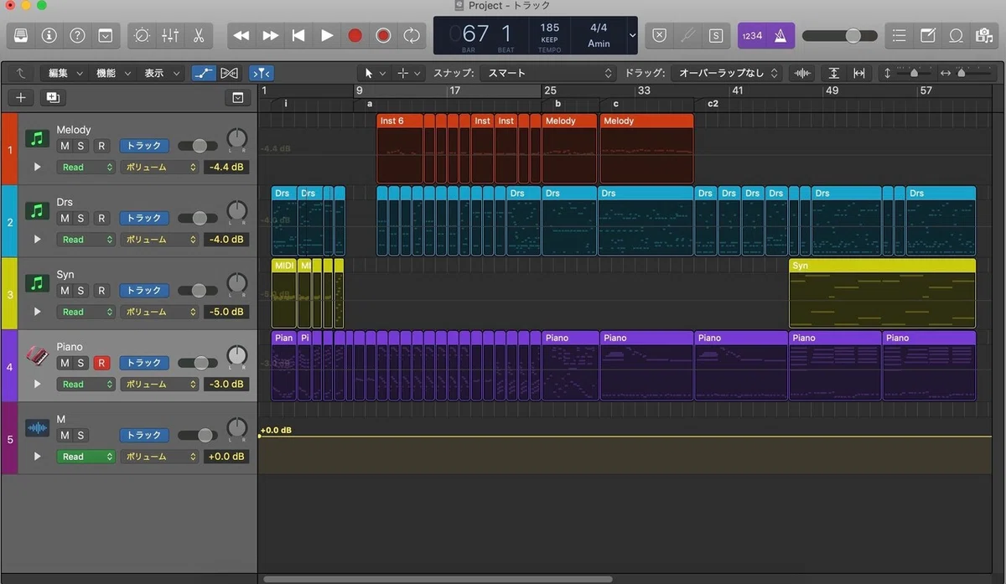Click the Catch Playhead arrow icon
The width and height of the screenshot is (1006, 584).
click(20, 73)
